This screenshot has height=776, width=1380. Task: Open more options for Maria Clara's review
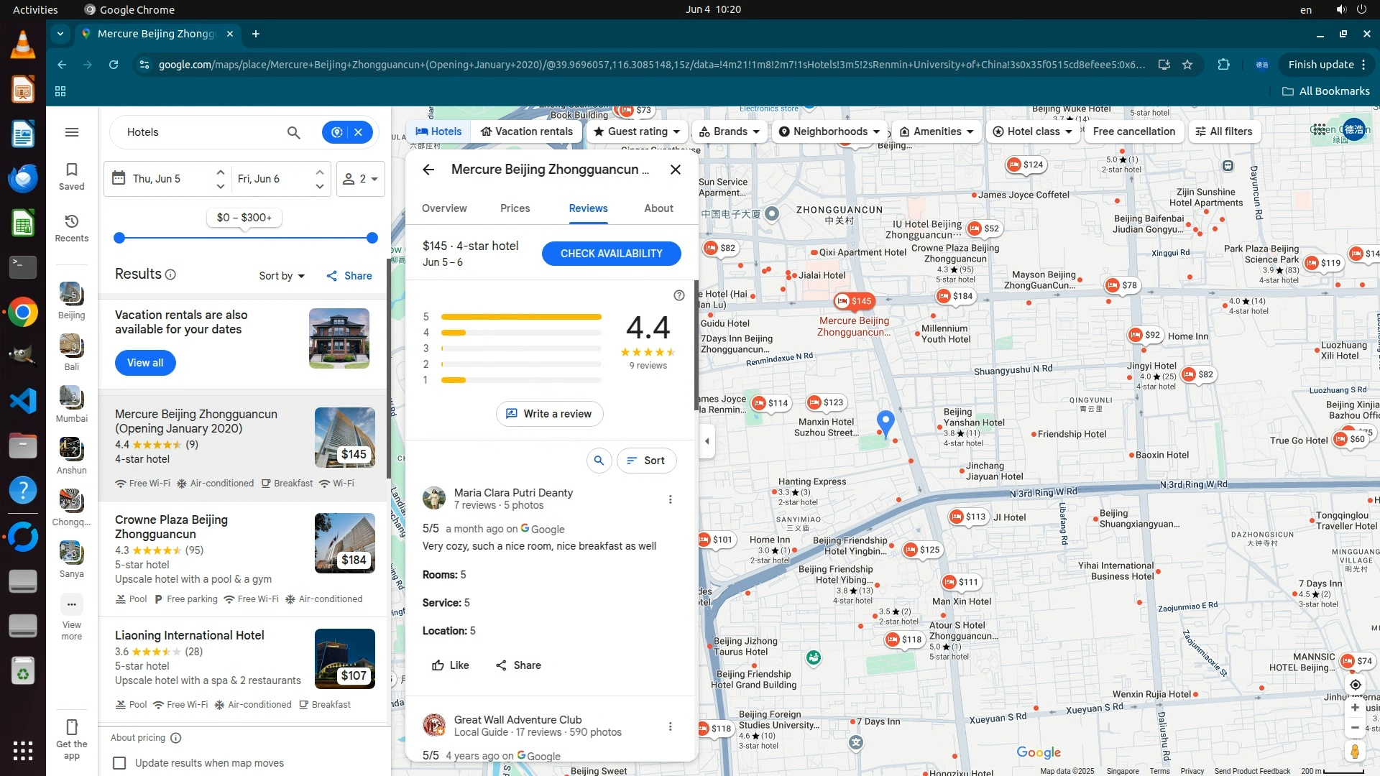(670, 499)
